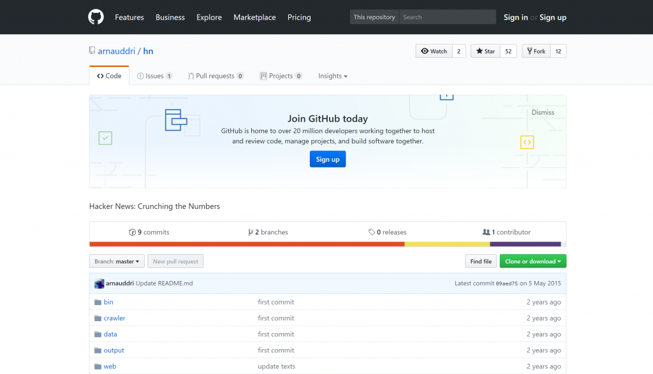Screen dimensions: 653x374
Task: Dismiss the Join GitHub banner
Action: [x=543, y=112]
